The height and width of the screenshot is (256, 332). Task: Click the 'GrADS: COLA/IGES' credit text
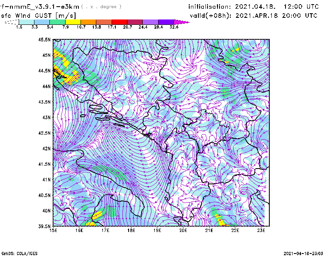pos(20,254)
